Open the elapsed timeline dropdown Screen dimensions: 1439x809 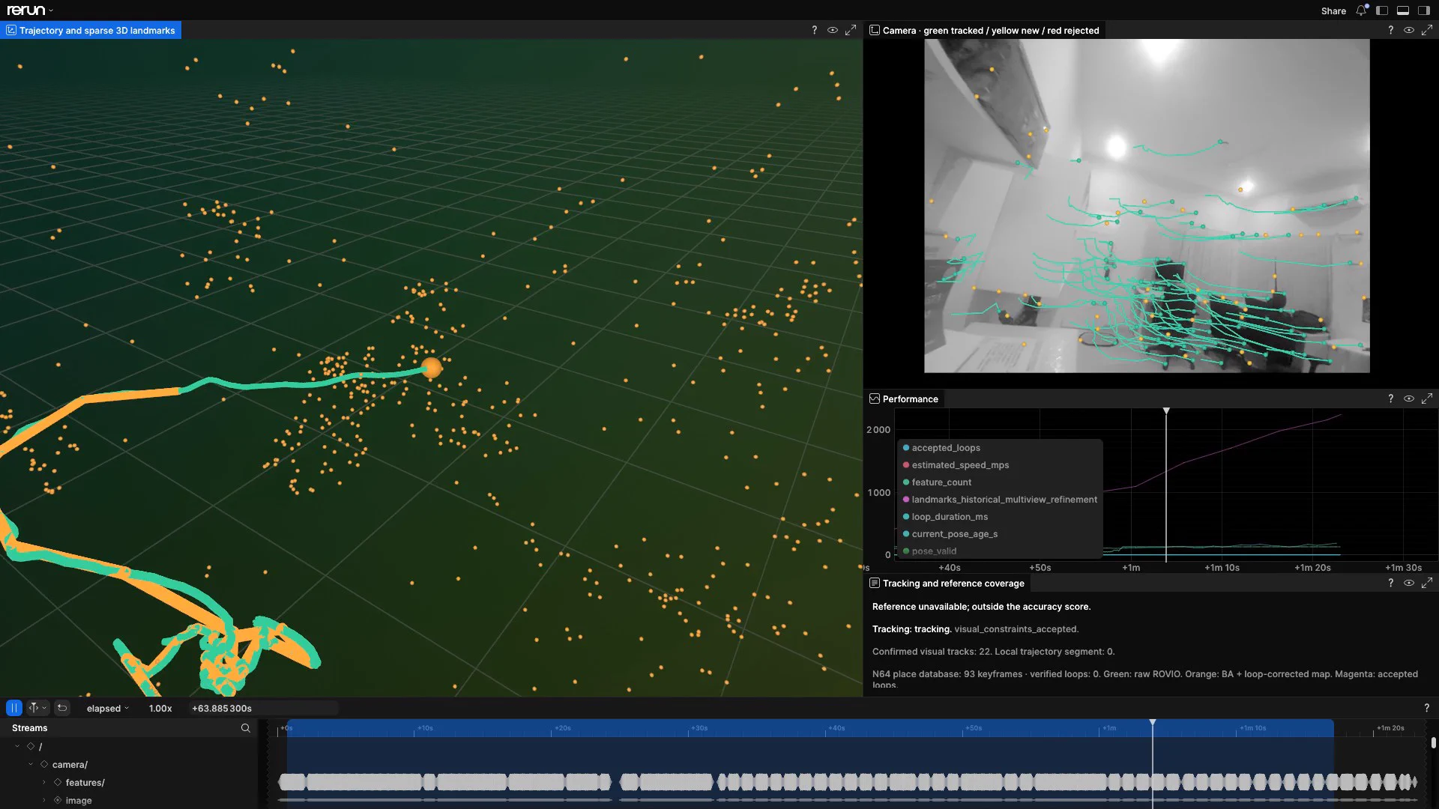click(107, 709)
